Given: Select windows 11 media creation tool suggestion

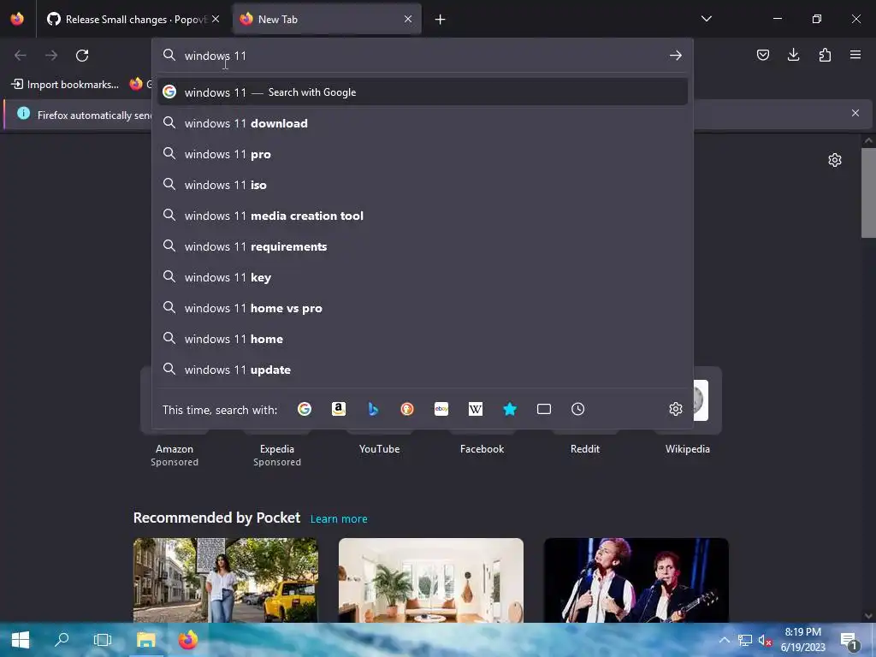Looking at the screenshot, I should coord(423,216).
